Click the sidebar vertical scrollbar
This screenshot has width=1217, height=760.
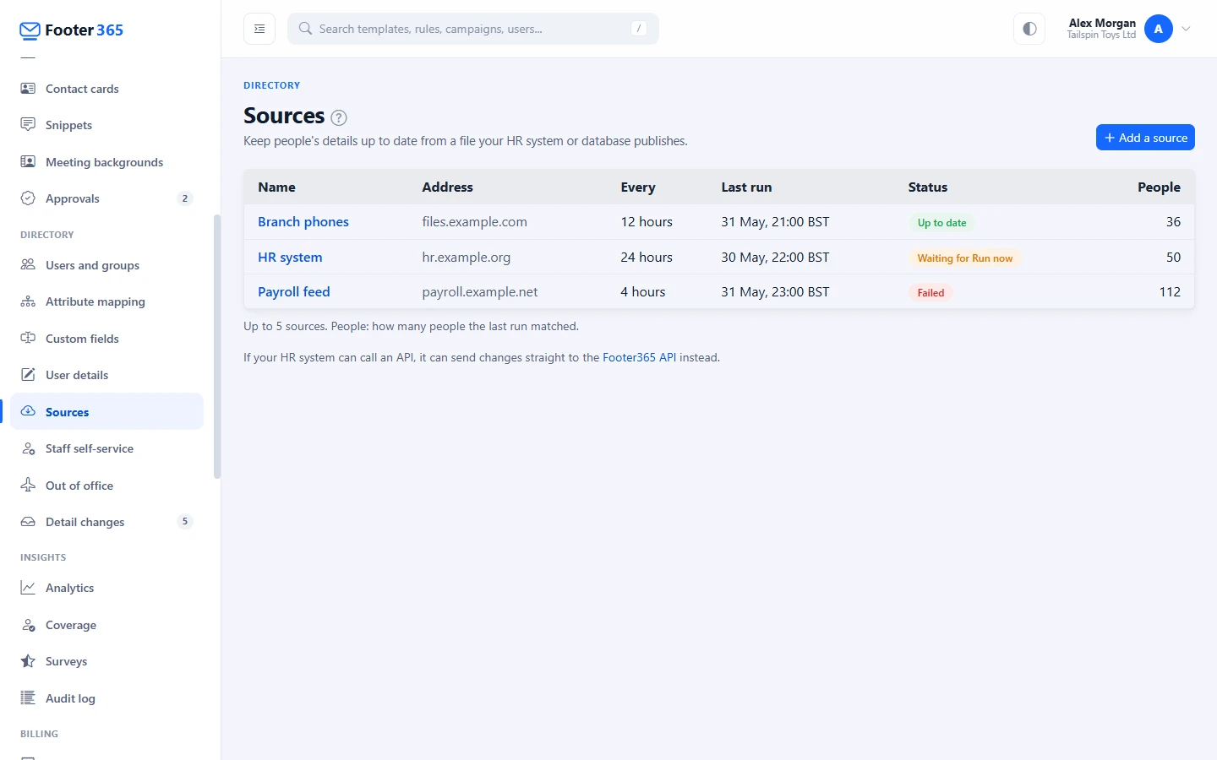pyautogui.click(x=217, y=346)
